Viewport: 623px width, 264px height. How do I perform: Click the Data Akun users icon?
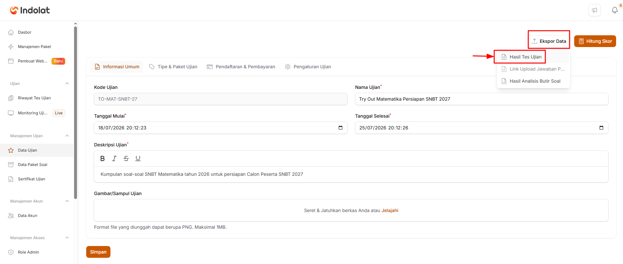click(x=11, y=216)
